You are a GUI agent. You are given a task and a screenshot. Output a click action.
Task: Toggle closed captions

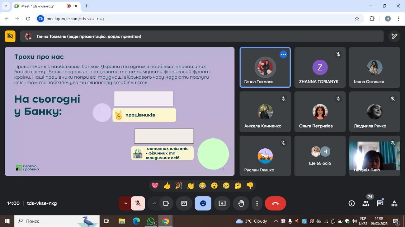(184, 203)
